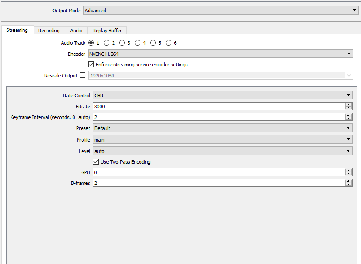The height and width of the screenshot is (264, 361).
Task: Open the Level dropdown showing auto
Action: (x=223, y=151)
